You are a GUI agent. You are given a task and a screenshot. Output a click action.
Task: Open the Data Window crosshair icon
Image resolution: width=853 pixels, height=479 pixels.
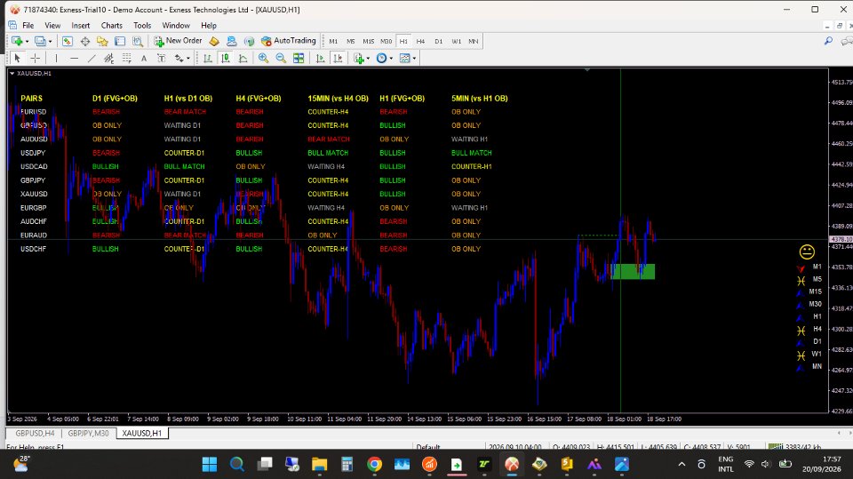pyautogui.click(x=85, y=41)
